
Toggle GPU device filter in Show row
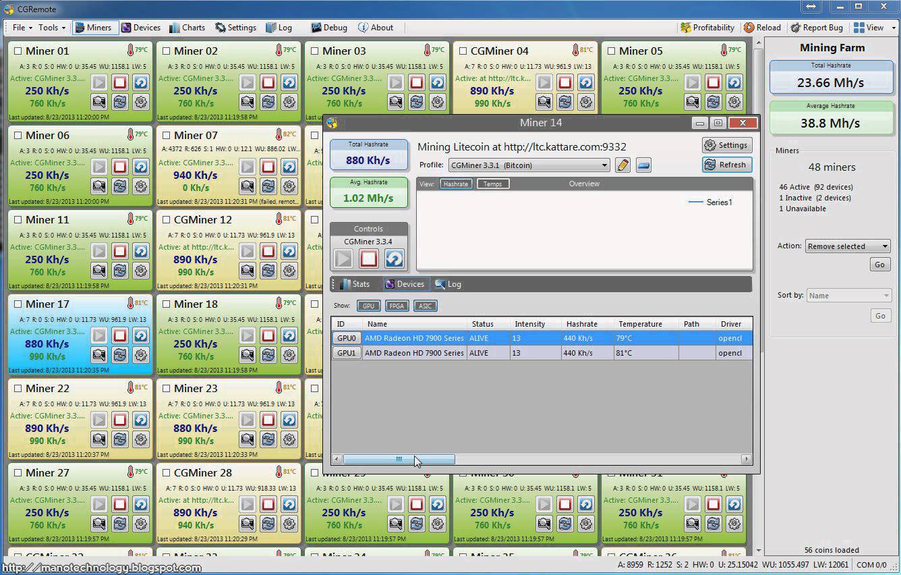(x=368, y=306)
